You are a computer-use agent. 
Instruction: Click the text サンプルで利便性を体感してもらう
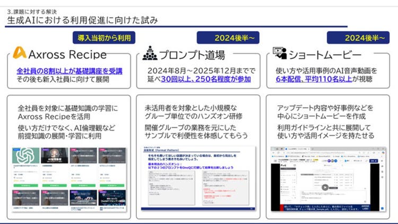click(x=196, y=135)
